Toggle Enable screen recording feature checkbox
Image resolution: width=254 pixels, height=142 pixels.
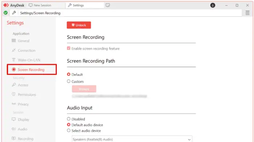(x=69, y=48)
